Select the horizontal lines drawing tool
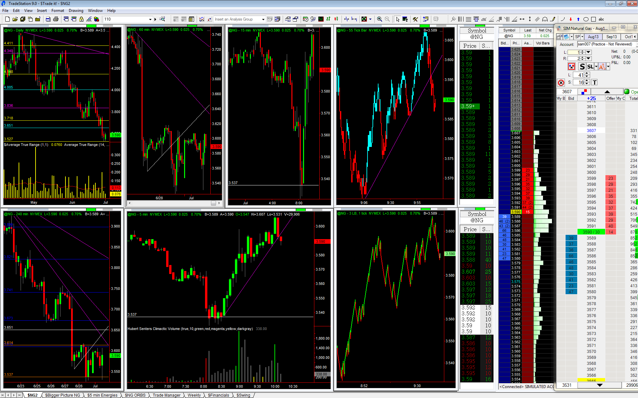Viewport: 638px width, 398px height. click(x=468, y=19)
